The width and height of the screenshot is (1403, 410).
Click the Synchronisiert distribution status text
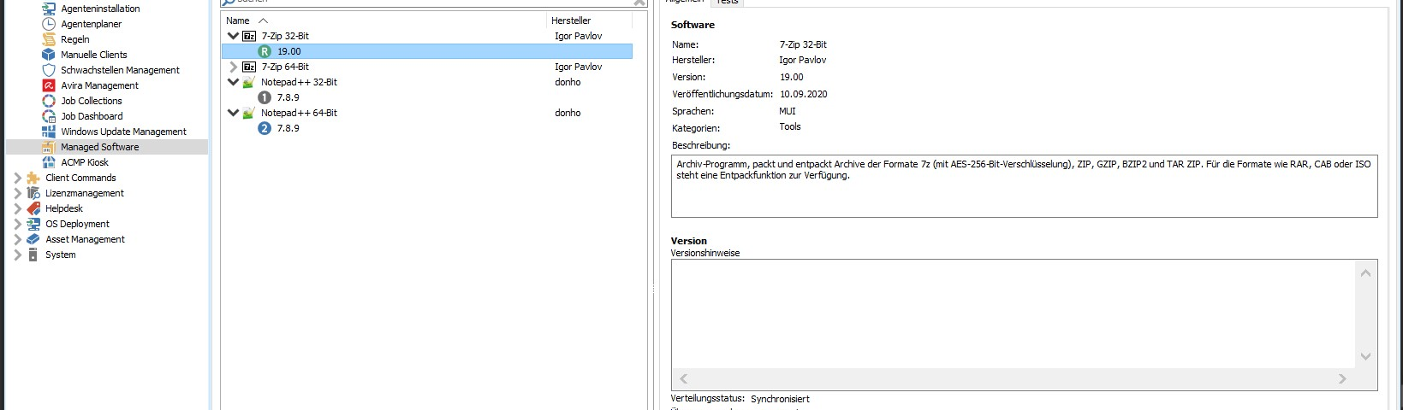tap(780, 399)
